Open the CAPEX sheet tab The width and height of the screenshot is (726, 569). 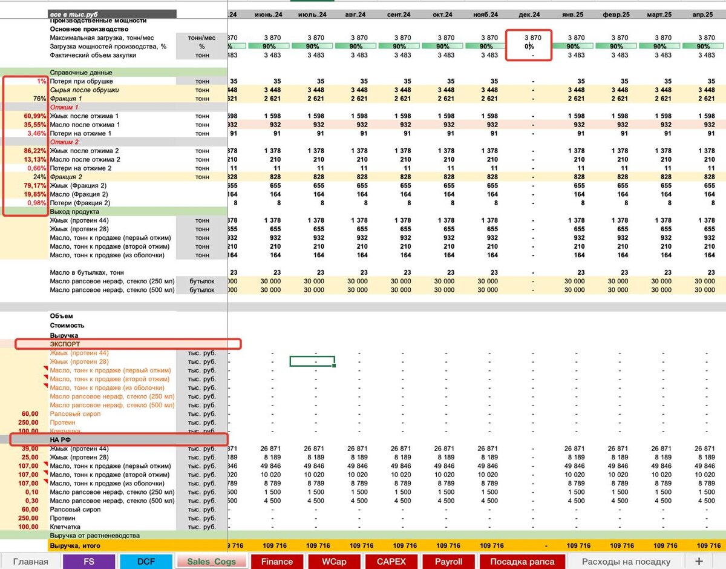(391, 561)
